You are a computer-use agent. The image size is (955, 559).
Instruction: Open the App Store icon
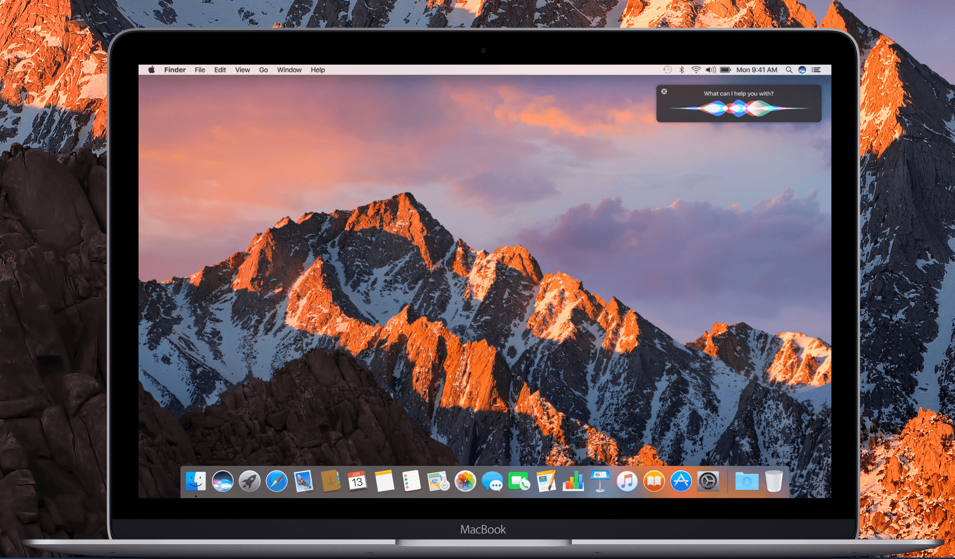click(681, 481)
